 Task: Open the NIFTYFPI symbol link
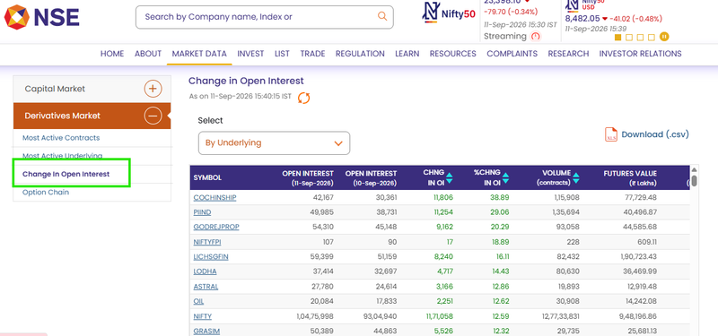[207, 242]
